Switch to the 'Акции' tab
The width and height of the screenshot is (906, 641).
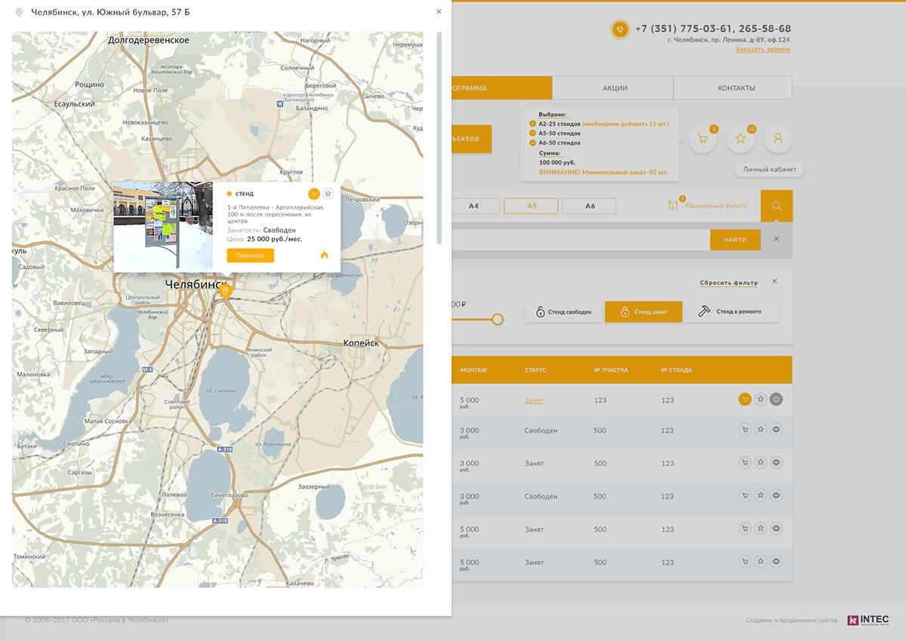[x=615, y=88]
